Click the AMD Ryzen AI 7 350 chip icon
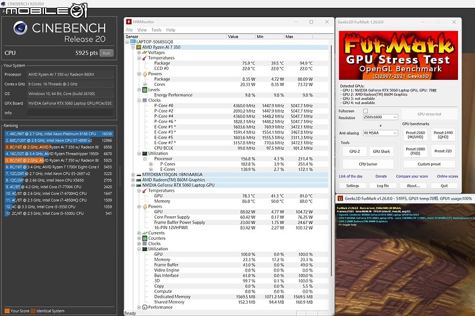 139,47
